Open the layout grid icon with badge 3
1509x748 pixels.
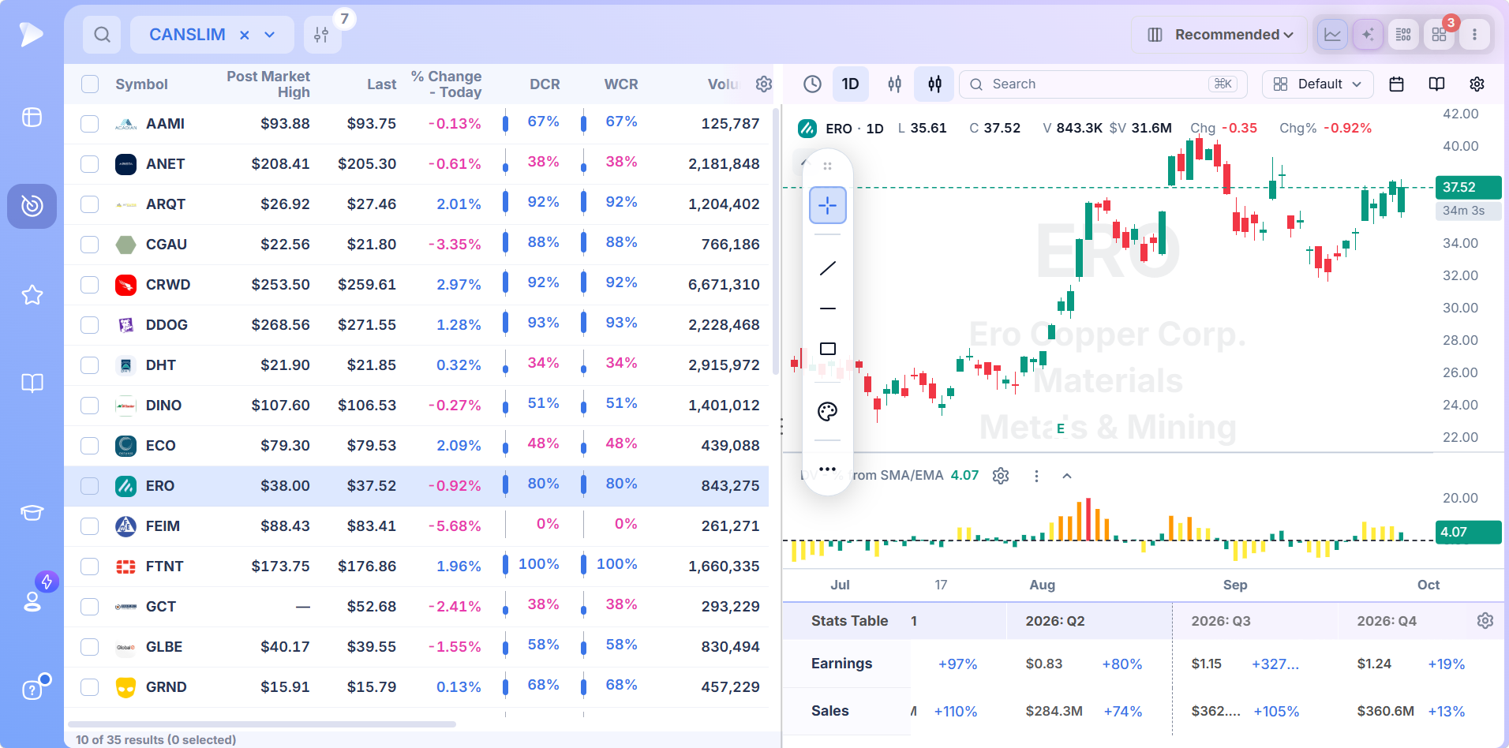(x=1439, y=35)
